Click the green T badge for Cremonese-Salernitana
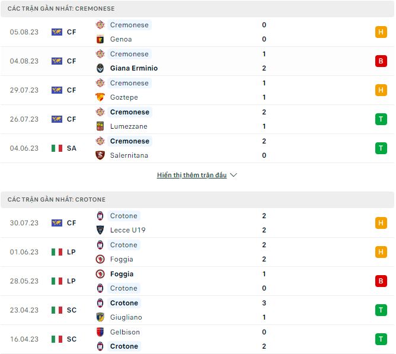Viewport: 396px width, 354px height. 381,148
